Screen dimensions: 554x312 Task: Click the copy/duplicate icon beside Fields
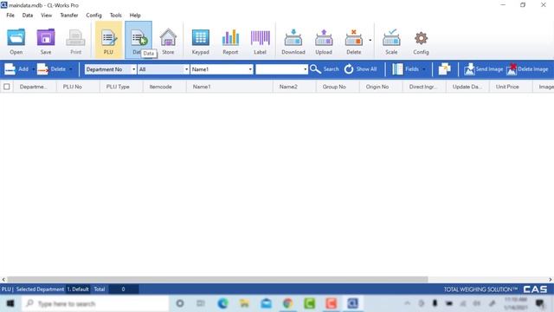pyautogui.click(x=444, y=69)
